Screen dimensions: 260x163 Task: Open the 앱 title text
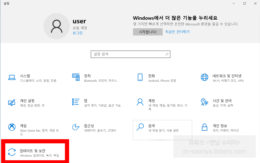point(85,100)
